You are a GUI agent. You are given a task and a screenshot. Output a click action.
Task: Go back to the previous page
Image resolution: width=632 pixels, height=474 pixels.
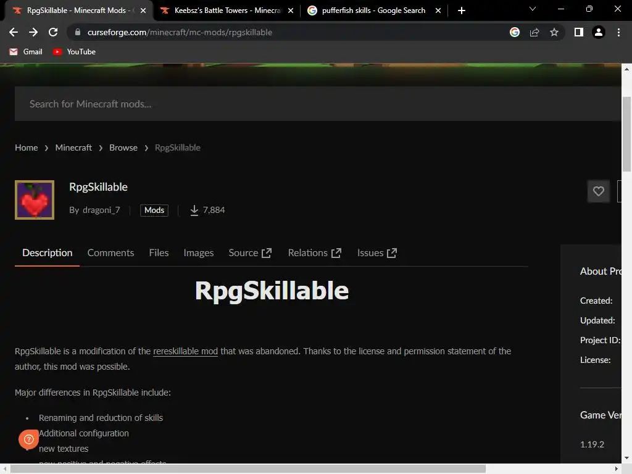(14, 32)
